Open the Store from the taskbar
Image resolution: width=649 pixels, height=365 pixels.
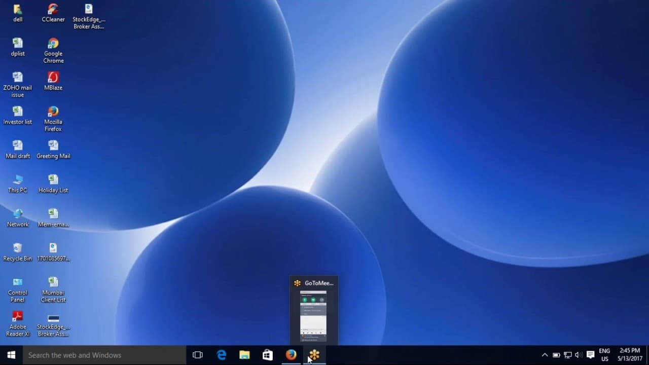268,355
